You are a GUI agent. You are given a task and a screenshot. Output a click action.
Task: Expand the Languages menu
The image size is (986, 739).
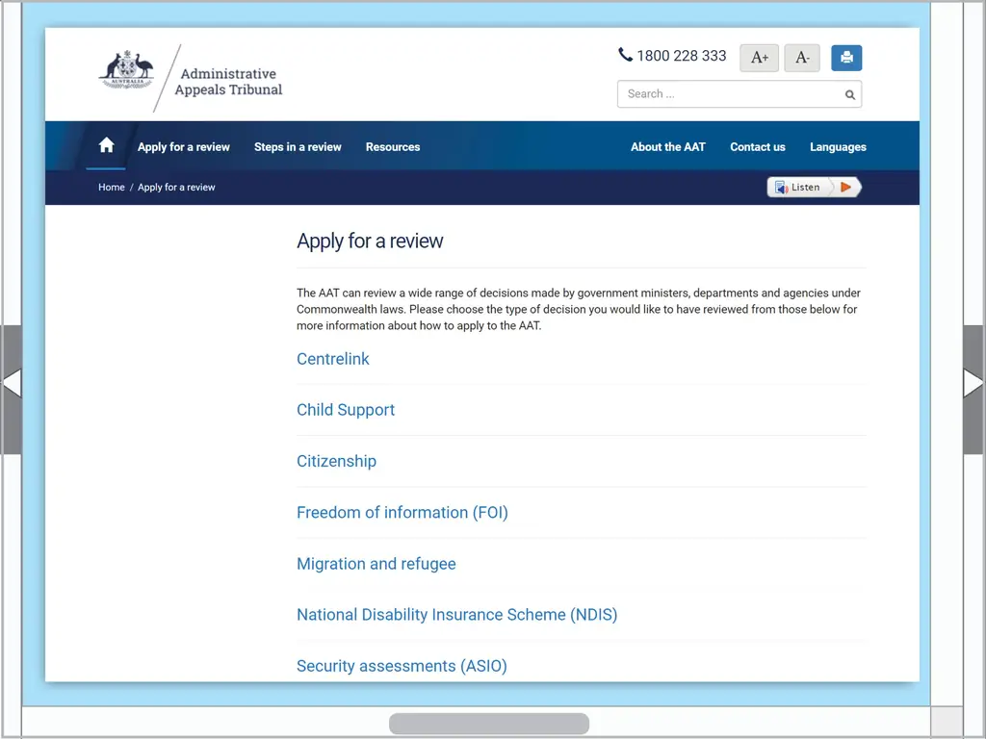[838, 147]
